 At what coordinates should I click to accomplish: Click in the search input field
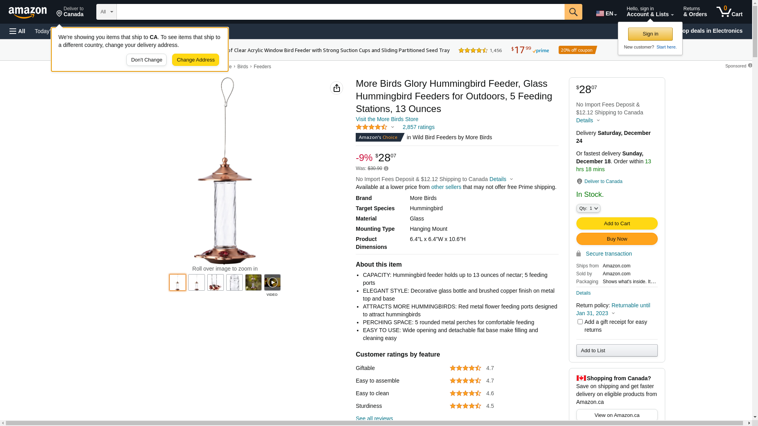pyautogui.click(x=340, y=12)
